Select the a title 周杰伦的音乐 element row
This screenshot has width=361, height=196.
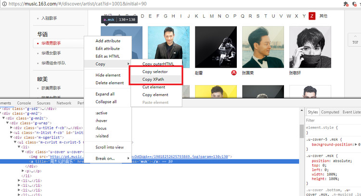149,161
